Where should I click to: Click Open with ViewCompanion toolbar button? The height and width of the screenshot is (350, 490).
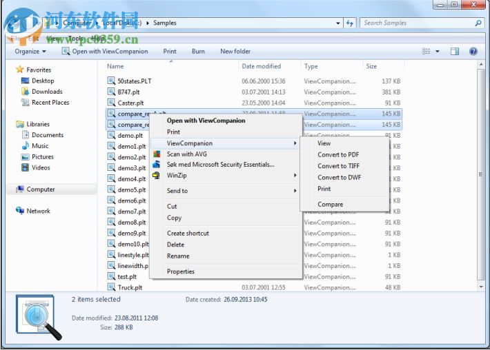coord(105,51)
